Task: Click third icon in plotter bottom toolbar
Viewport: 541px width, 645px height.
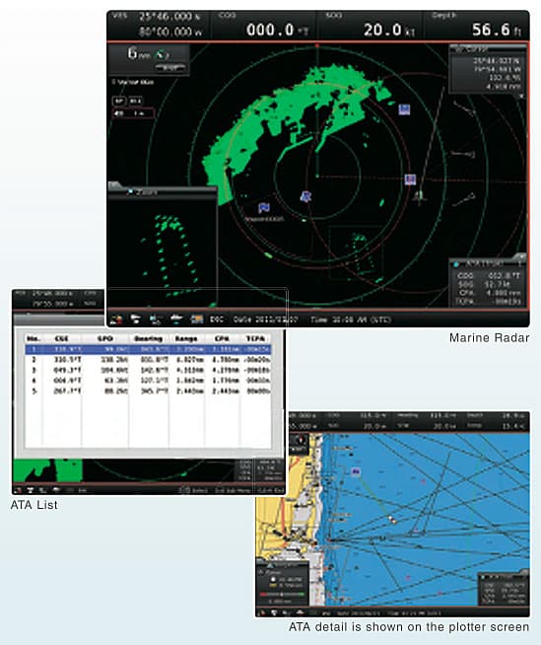Action: (x=288, y=612)
